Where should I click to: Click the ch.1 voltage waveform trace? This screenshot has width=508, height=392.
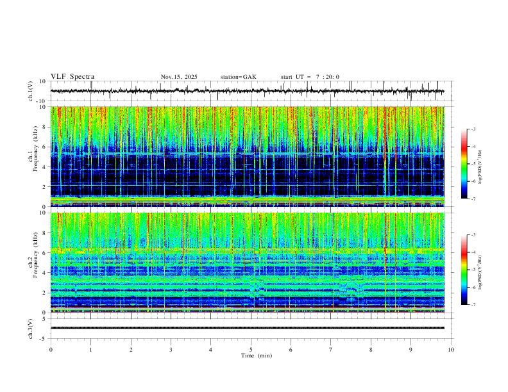(247, 91)
